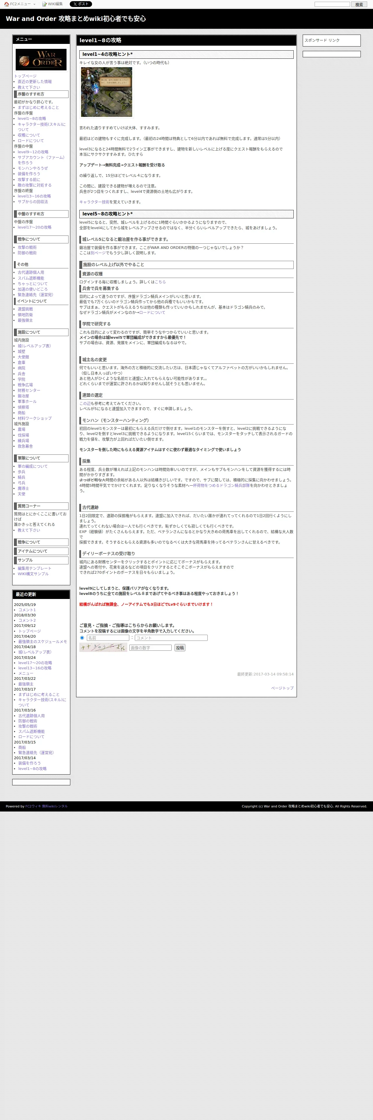Open 材料ワークショップ sidebar link
Image resolution: width=373 pixels, height=1120 pixels.
[x=35, y=418]
